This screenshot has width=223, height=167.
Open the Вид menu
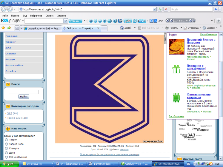coord(24,16)
